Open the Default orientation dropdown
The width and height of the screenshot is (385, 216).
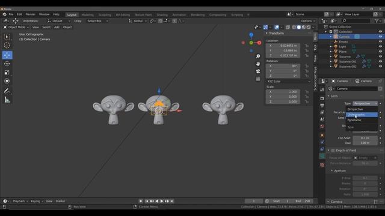(x=58, y=21)
